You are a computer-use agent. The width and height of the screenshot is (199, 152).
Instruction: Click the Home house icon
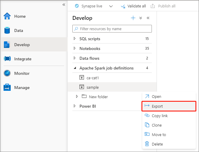[x=7, y=16]
